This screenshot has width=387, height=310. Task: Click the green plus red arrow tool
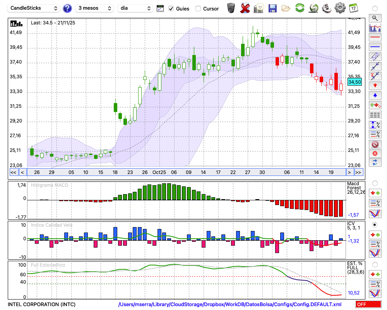(x=375, y=105)
